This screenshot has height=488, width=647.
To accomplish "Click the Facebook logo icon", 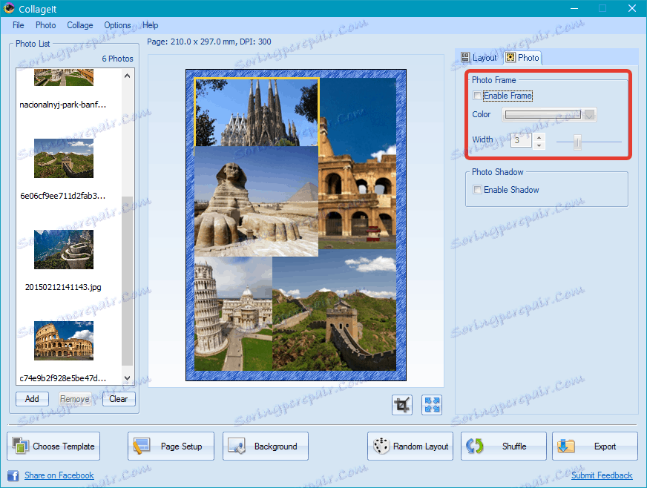I will [x=13, y=475].
